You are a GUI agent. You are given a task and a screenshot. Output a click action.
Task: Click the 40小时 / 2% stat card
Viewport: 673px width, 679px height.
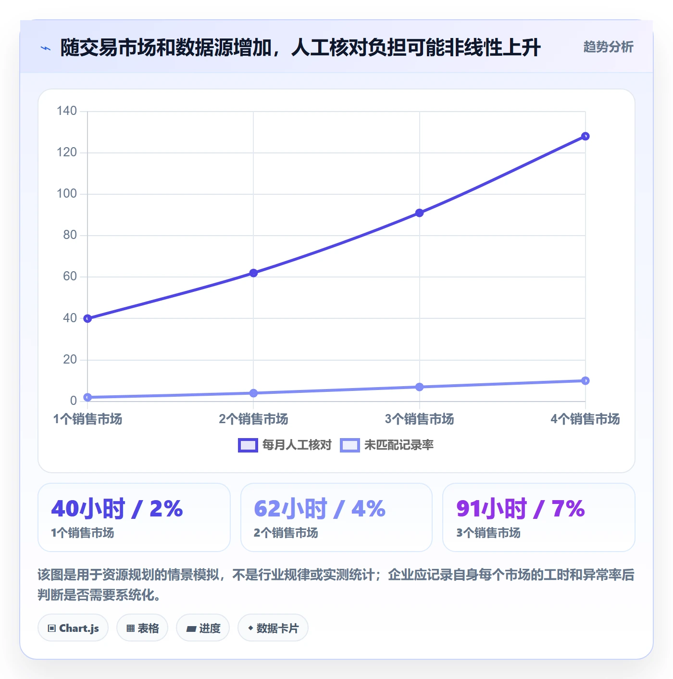click(x=134, y=517)
